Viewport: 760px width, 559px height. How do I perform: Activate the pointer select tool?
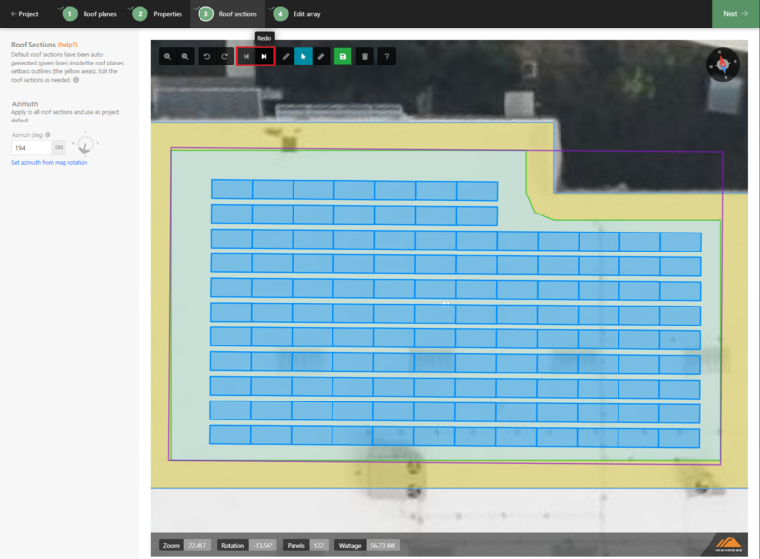(x=304, y=57)
